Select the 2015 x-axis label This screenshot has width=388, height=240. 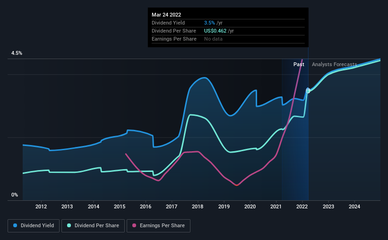pos(120,206)
